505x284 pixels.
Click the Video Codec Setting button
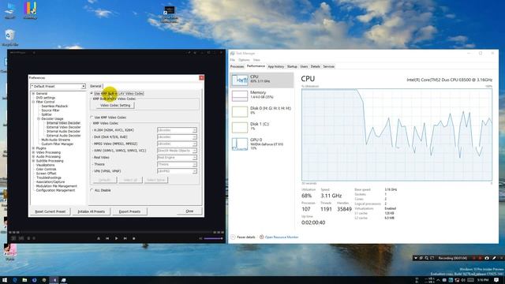point(115,105)
